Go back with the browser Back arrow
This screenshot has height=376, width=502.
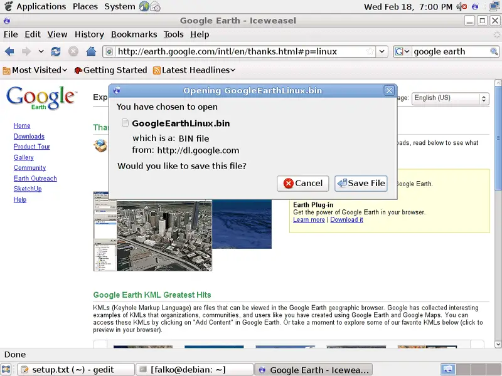point(9,51)
